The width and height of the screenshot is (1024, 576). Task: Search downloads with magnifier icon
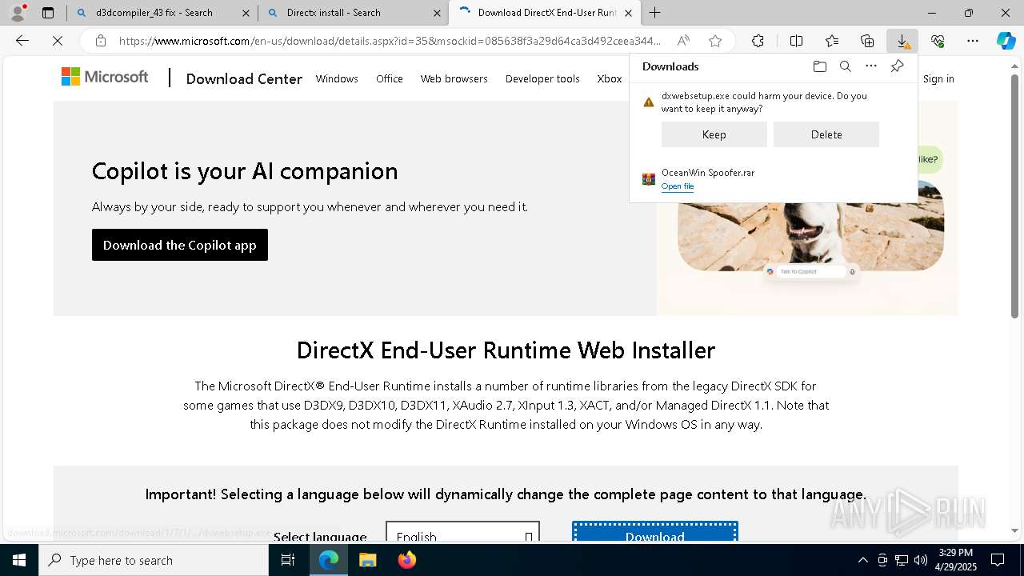(x=845, y=66)
